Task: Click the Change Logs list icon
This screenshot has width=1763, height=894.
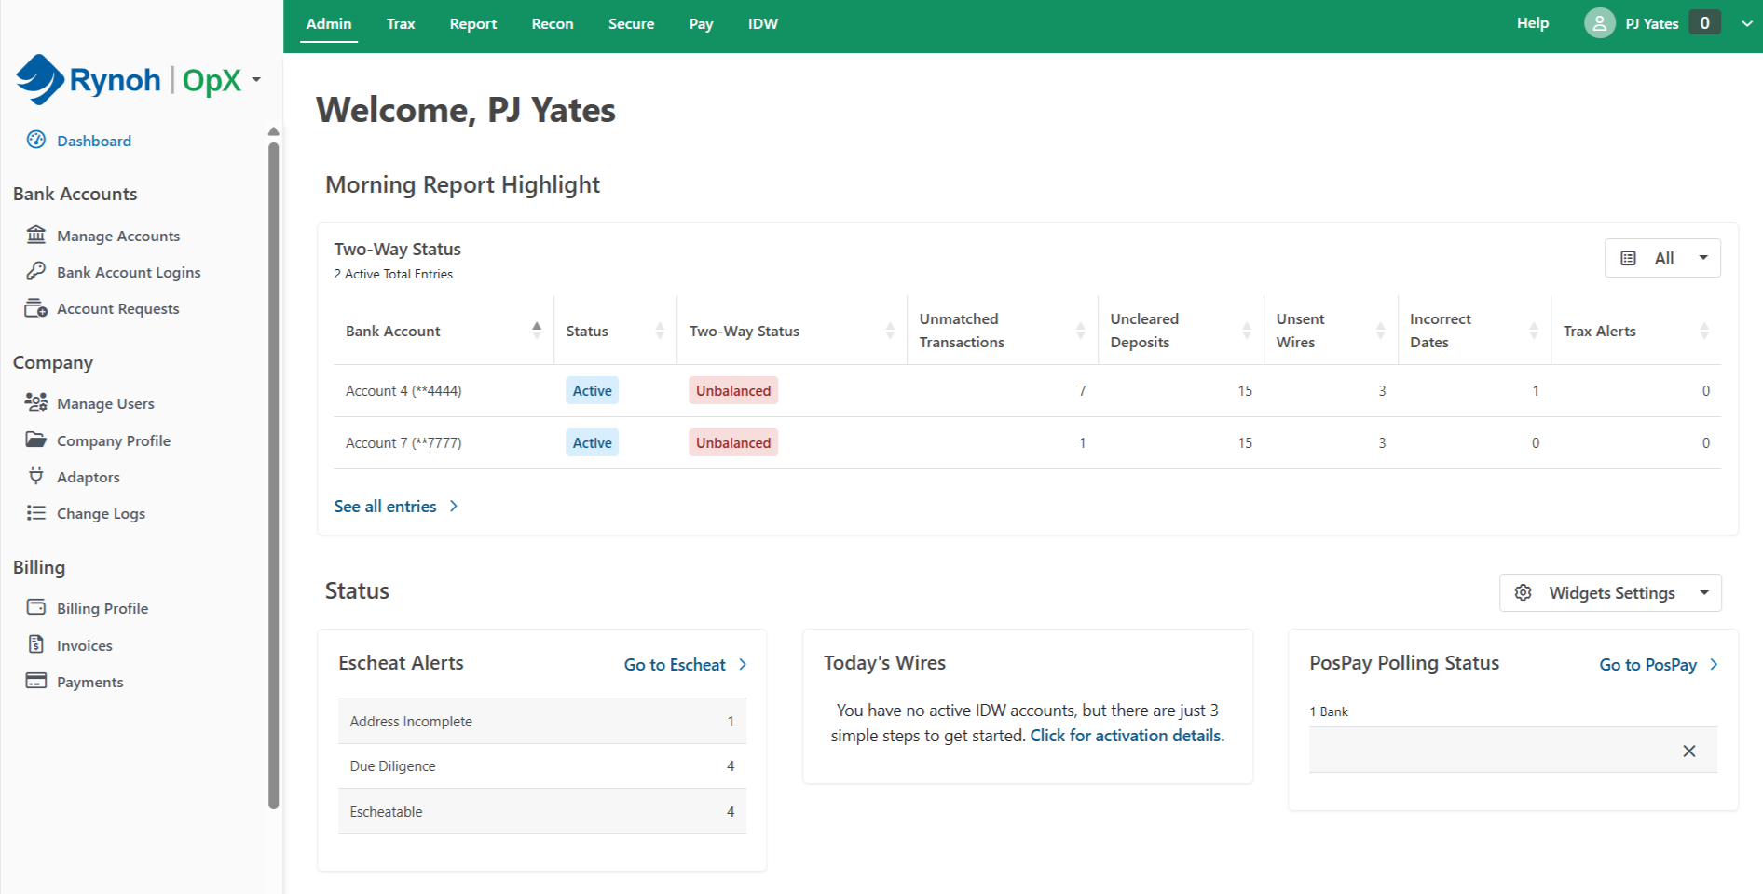Action: coord(36,512)
